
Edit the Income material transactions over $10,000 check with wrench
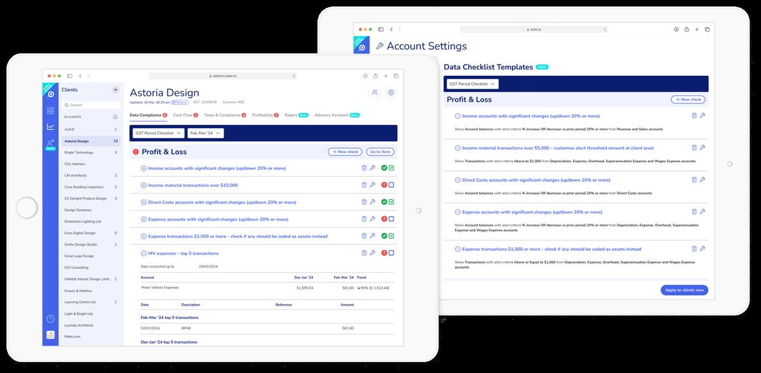point(372,185)
